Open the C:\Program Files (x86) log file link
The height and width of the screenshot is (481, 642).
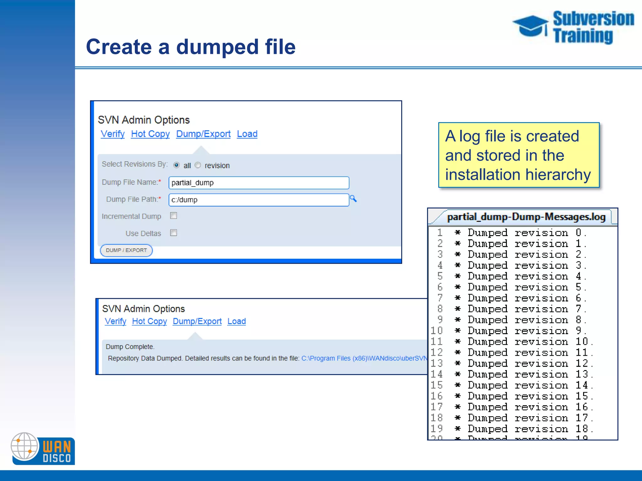364,358
